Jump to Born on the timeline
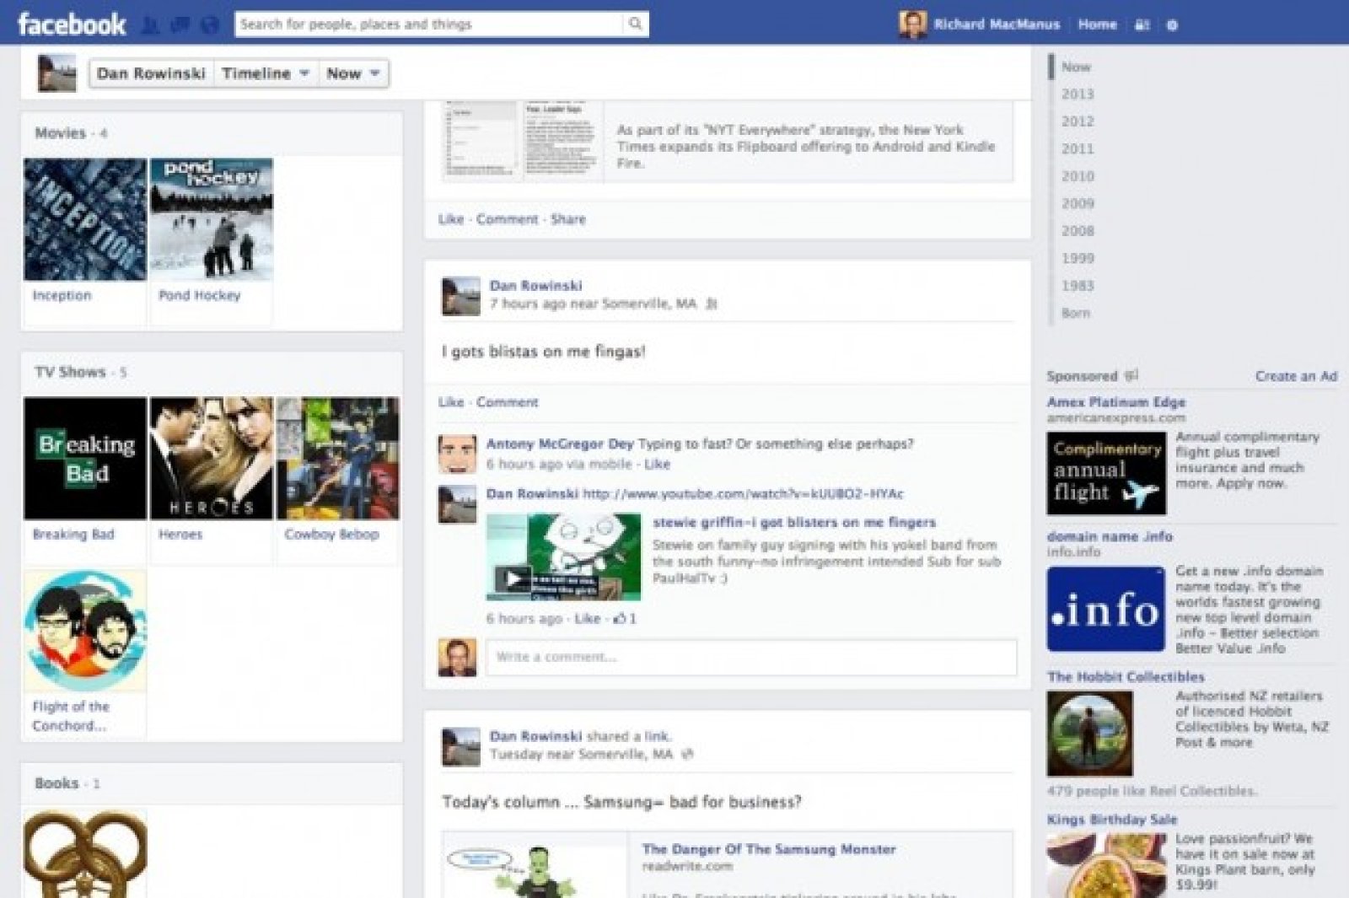1349x898 pixels. point(1076,313)
